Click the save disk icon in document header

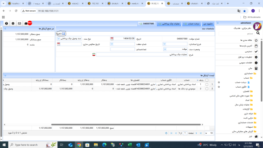click(63, 34)
